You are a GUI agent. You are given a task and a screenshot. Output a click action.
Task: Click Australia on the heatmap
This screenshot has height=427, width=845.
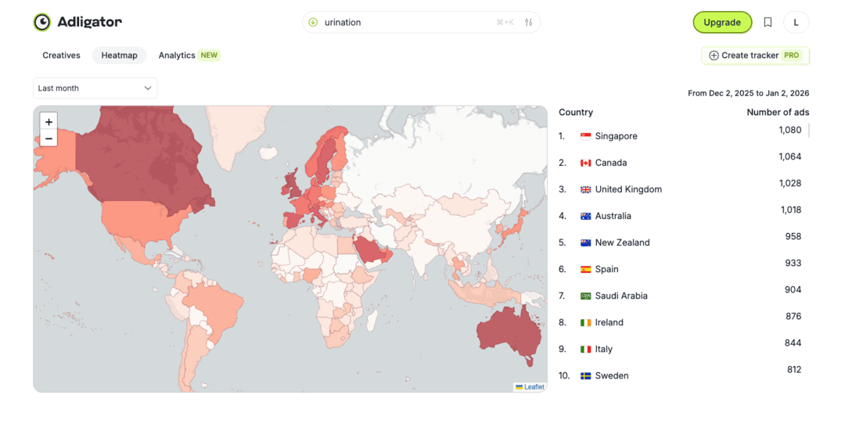click(x=507, y=332)
